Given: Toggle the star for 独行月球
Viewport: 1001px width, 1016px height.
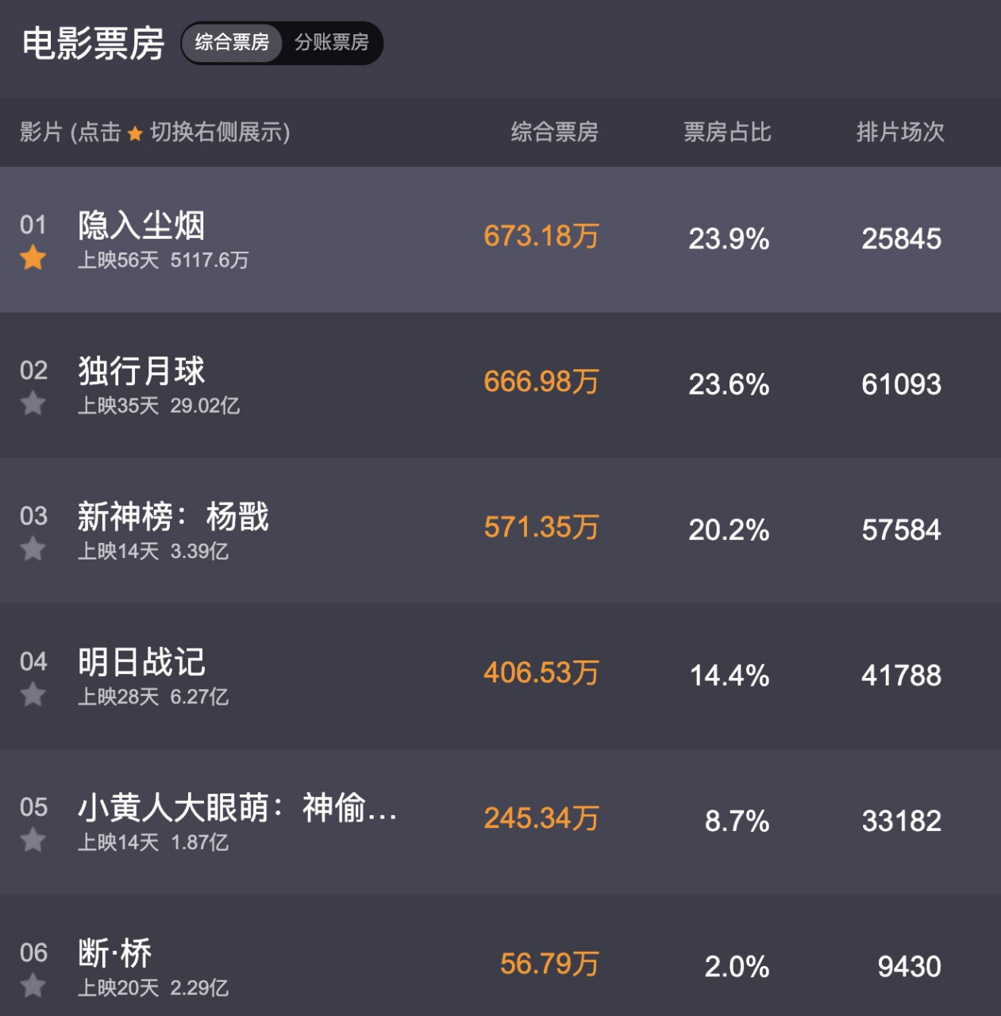Looking at the screenshot, I should tap(33, 405).
